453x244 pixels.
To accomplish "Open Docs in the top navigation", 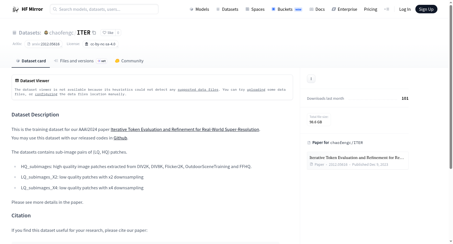I will point(317,9).
